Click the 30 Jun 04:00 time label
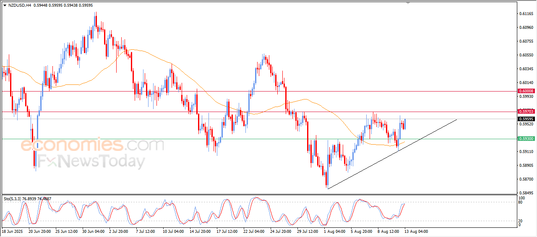The width and height of the screenshot is (537, 237). [94, 231]
